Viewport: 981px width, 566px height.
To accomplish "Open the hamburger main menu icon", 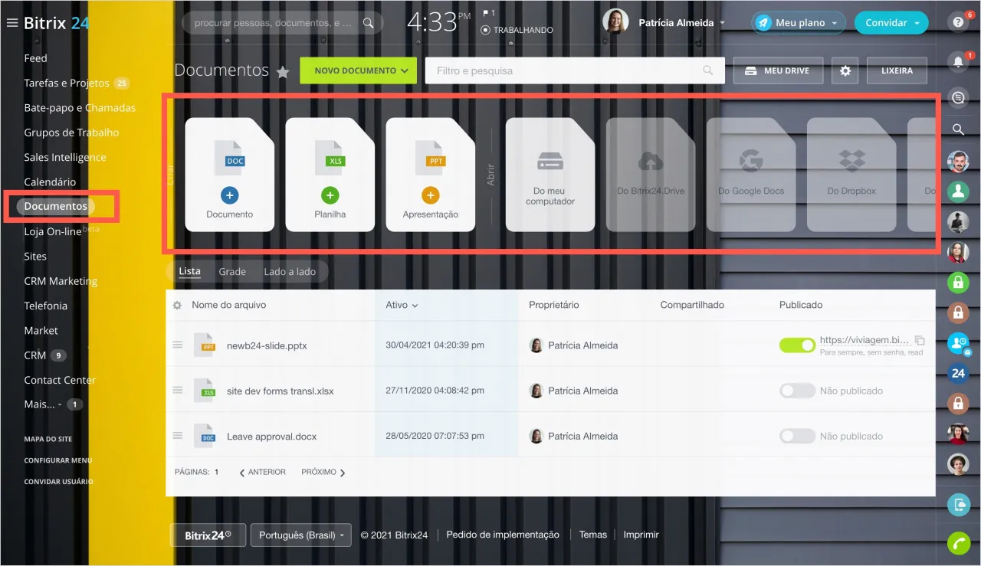I will click(x=11, y=23).
